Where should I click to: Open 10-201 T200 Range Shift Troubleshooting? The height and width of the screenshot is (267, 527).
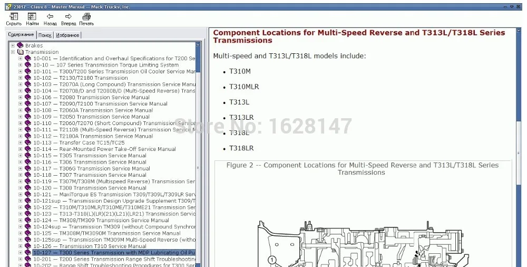tap(114, 259)
